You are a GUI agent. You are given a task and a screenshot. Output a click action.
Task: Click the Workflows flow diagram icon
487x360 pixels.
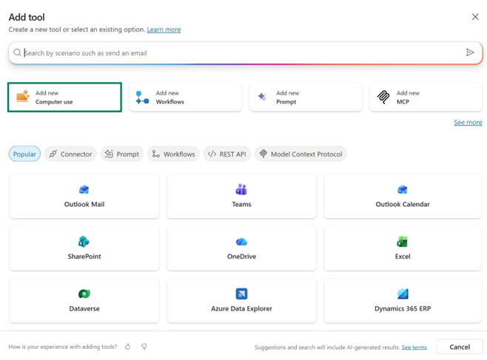pyautogui.click(x=142, y=98)
